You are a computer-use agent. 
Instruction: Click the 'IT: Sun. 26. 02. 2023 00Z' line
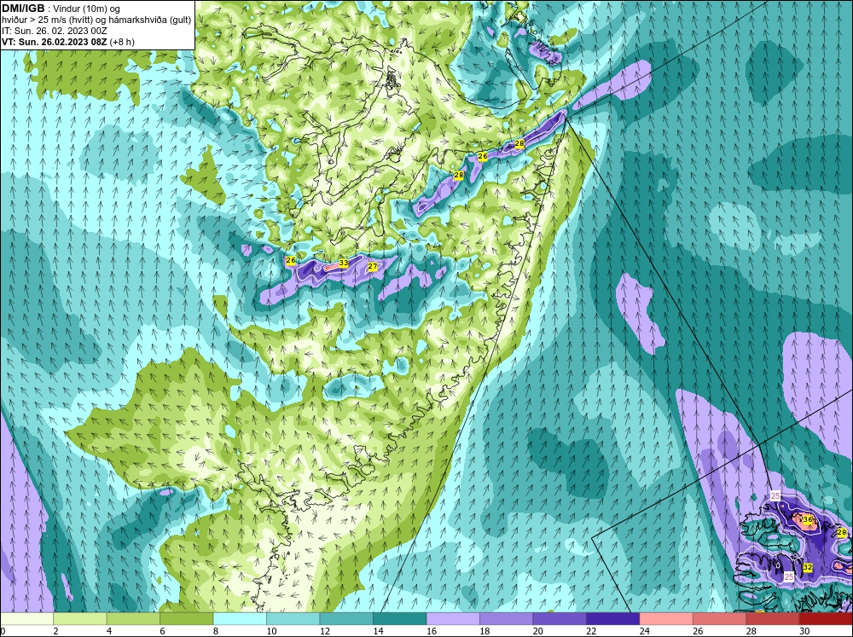(55, 31)
